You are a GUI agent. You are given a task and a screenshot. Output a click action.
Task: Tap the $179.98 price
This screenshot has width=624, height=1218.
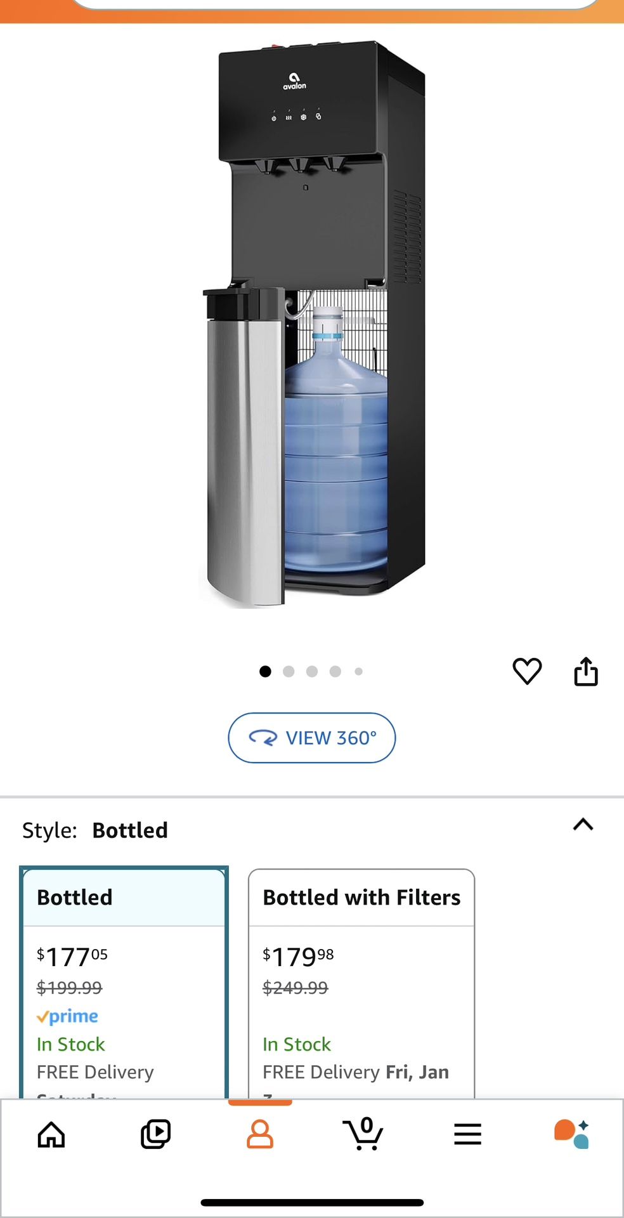coord(298,957)
